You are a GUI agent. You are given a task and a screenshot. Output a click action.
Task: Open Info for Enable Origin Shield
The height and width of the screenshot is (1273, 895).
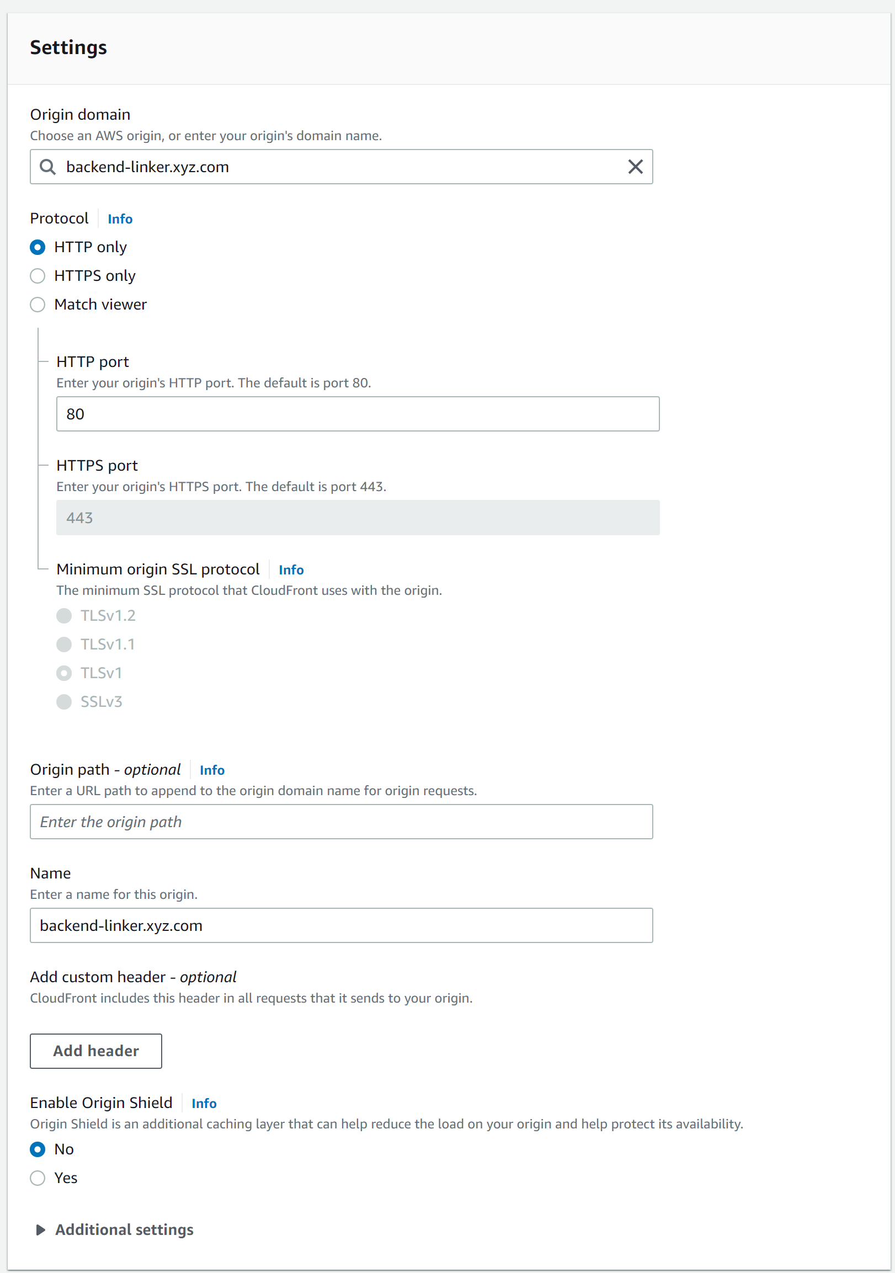(x=204, y=1104)
